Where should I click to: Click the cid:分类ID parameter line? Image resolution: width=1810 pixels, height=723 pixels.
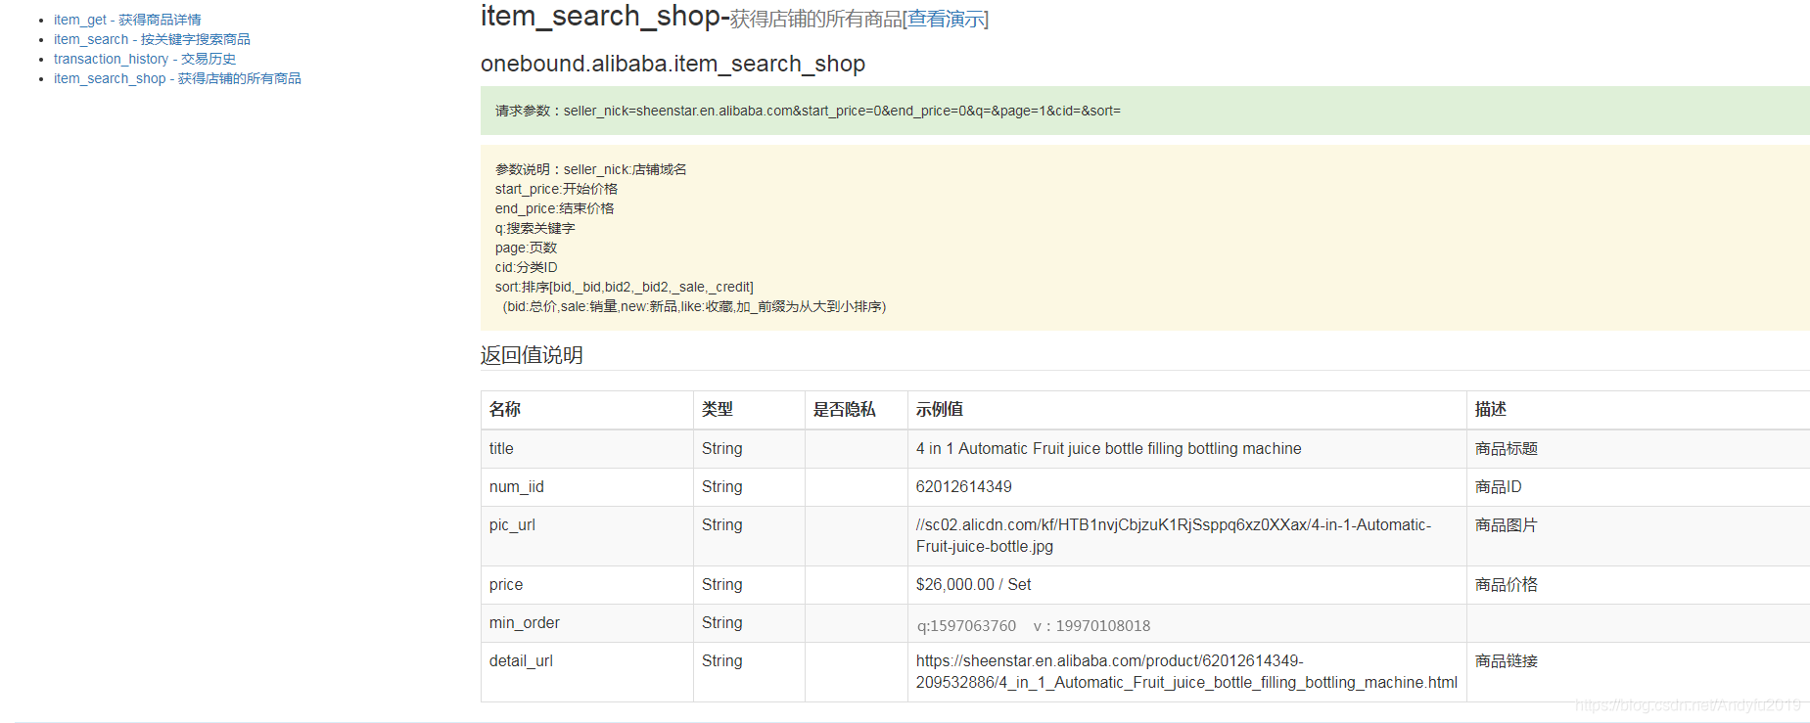(526, 267)
